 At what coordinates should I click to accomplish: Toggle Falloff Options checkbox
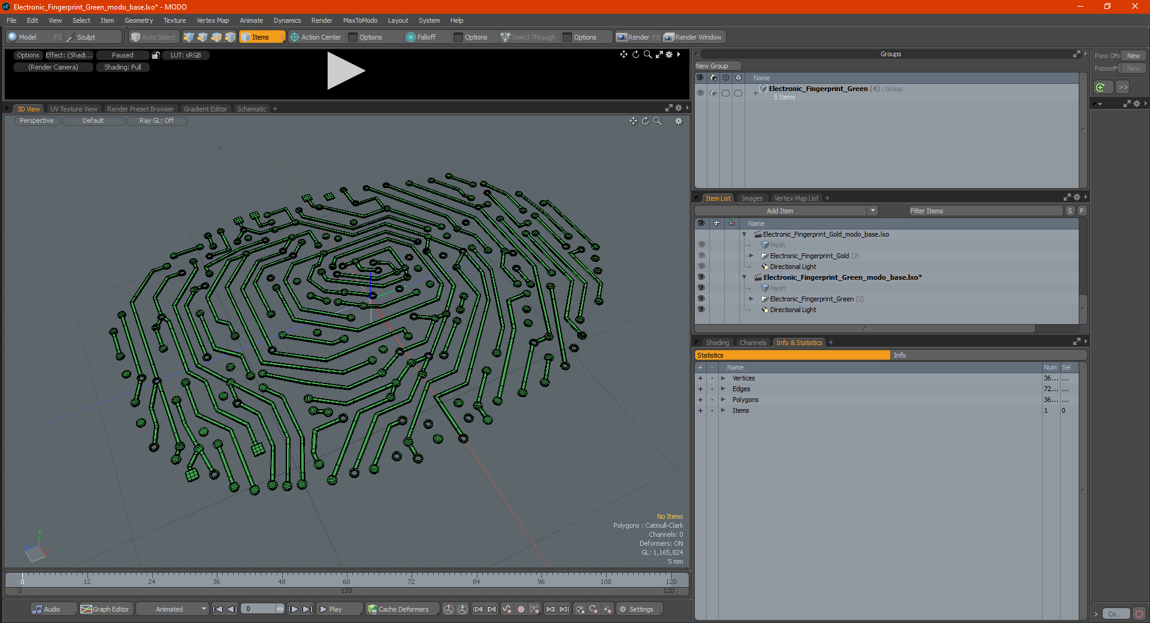point(458,37)
